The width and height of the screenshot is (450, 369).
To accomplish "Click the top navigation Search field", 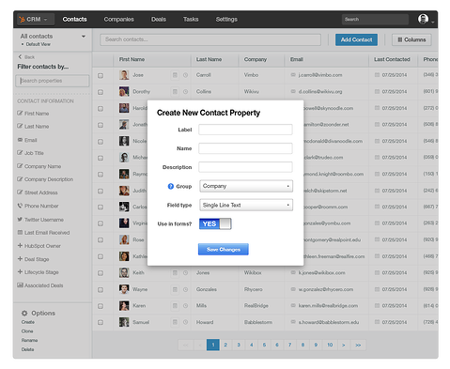I will click(x=375, y=20).
